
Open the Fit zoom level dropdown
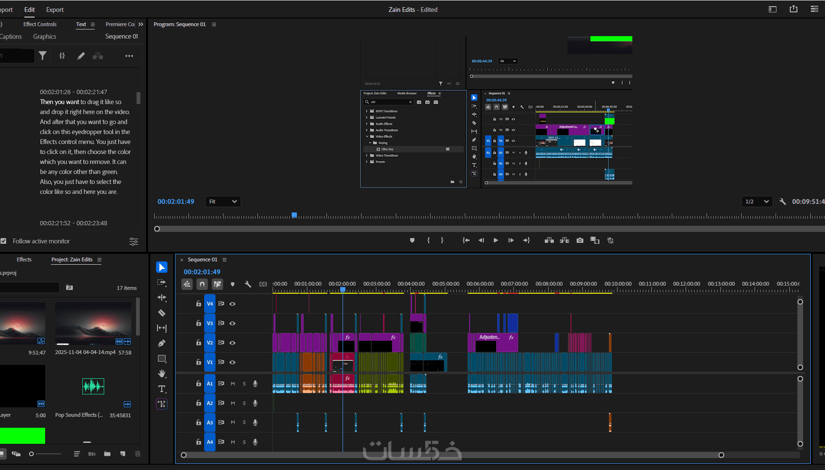click(223, 202)
